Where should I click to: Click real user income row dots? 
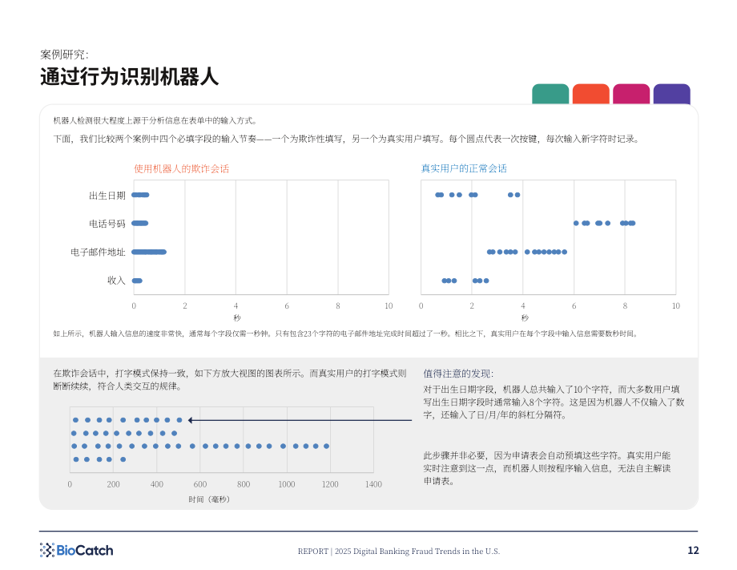(x=465, y=281)
